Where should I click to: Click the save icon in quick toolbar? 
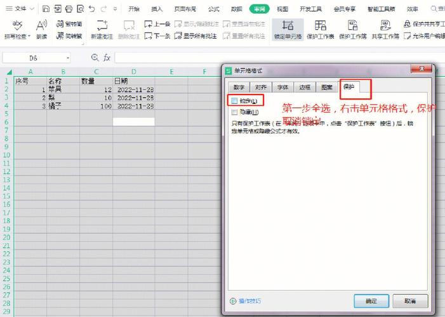[46, 9]
